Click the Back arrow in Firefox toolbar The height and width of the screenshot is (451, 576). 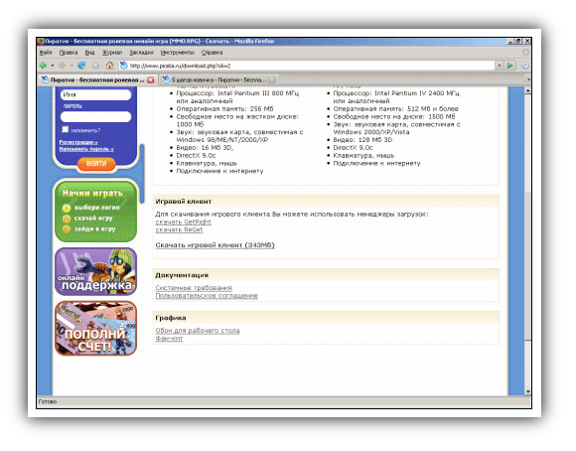(44, 66)
